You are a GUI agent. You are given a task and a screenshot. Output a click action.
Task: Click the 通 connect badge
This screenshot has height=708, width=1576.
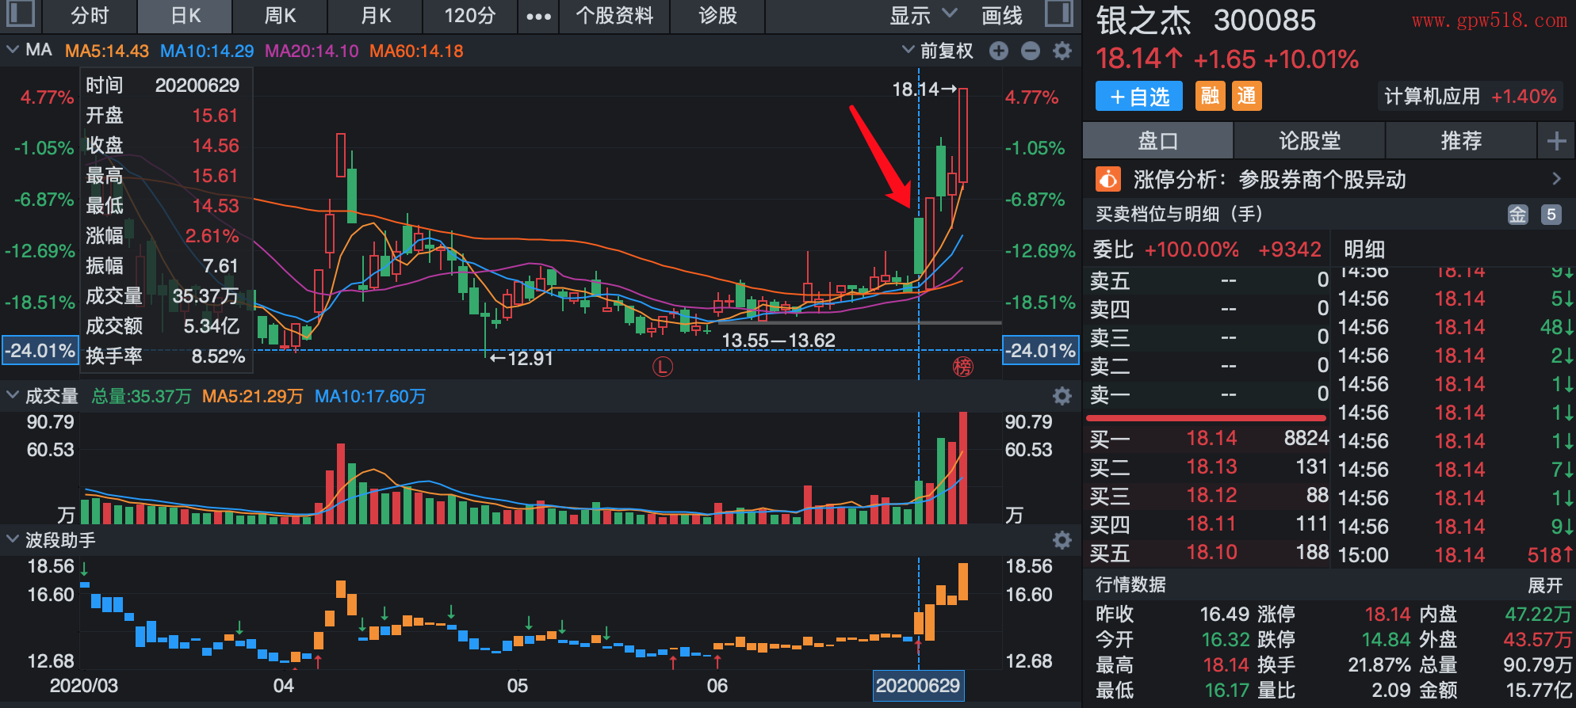1247,97
